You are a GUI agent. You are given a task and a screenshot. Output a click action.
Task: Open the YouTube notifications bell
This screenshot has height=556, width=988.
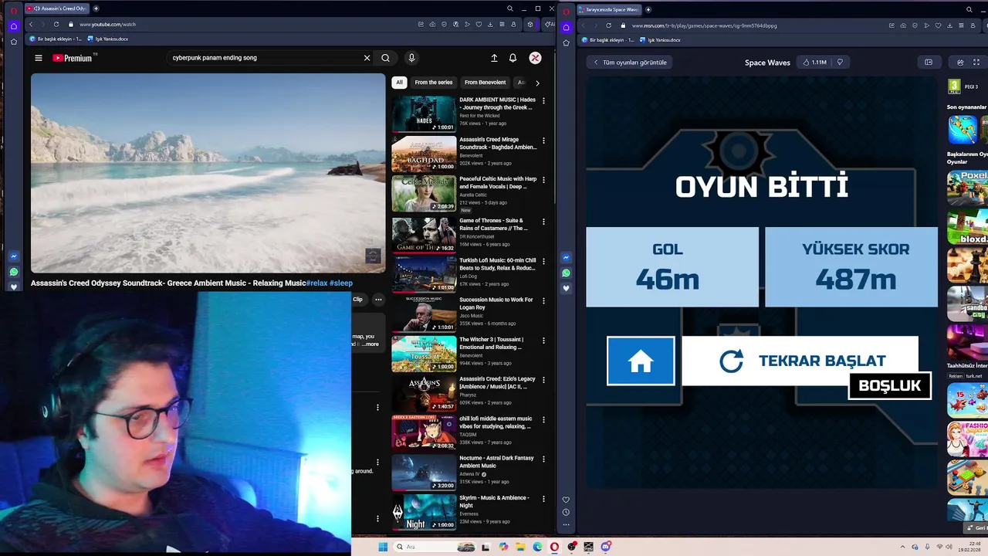pos(513,58)
